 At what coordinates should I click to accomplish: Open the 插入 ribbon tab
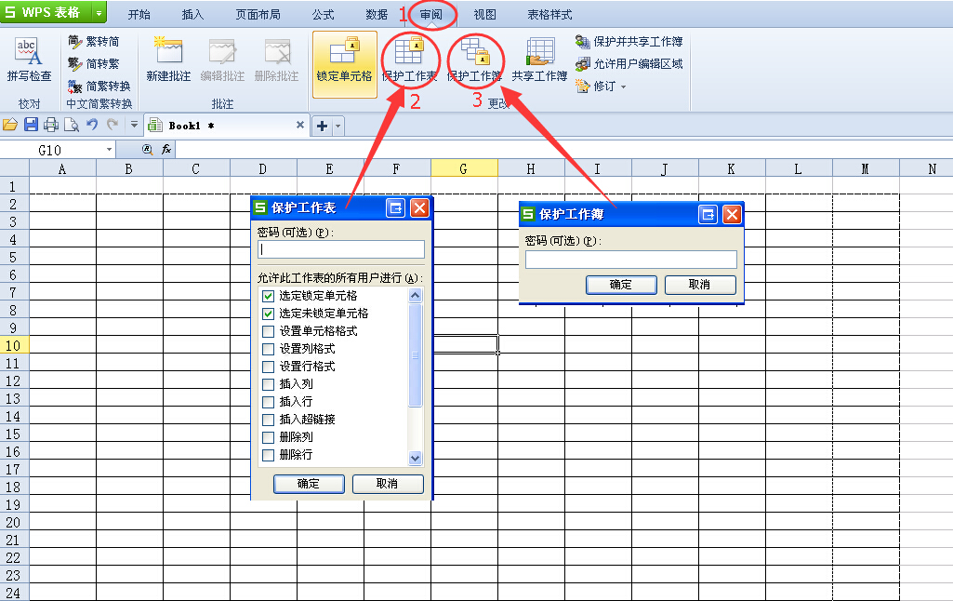tap(192, 14)
